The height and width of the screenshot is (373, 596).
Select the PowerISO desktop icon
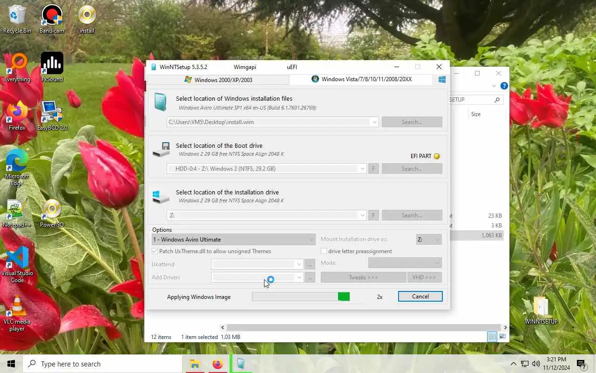[x=52, y=214]
